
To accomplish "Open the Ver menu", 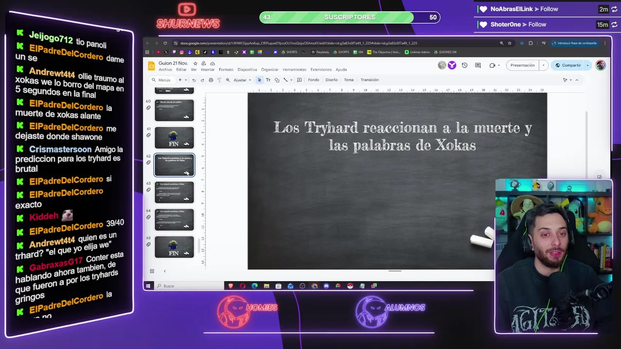I will [194, 70].
